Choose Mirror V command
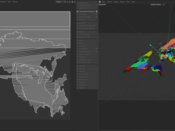The width and height of the screenshot is (175, 131). 87,43
